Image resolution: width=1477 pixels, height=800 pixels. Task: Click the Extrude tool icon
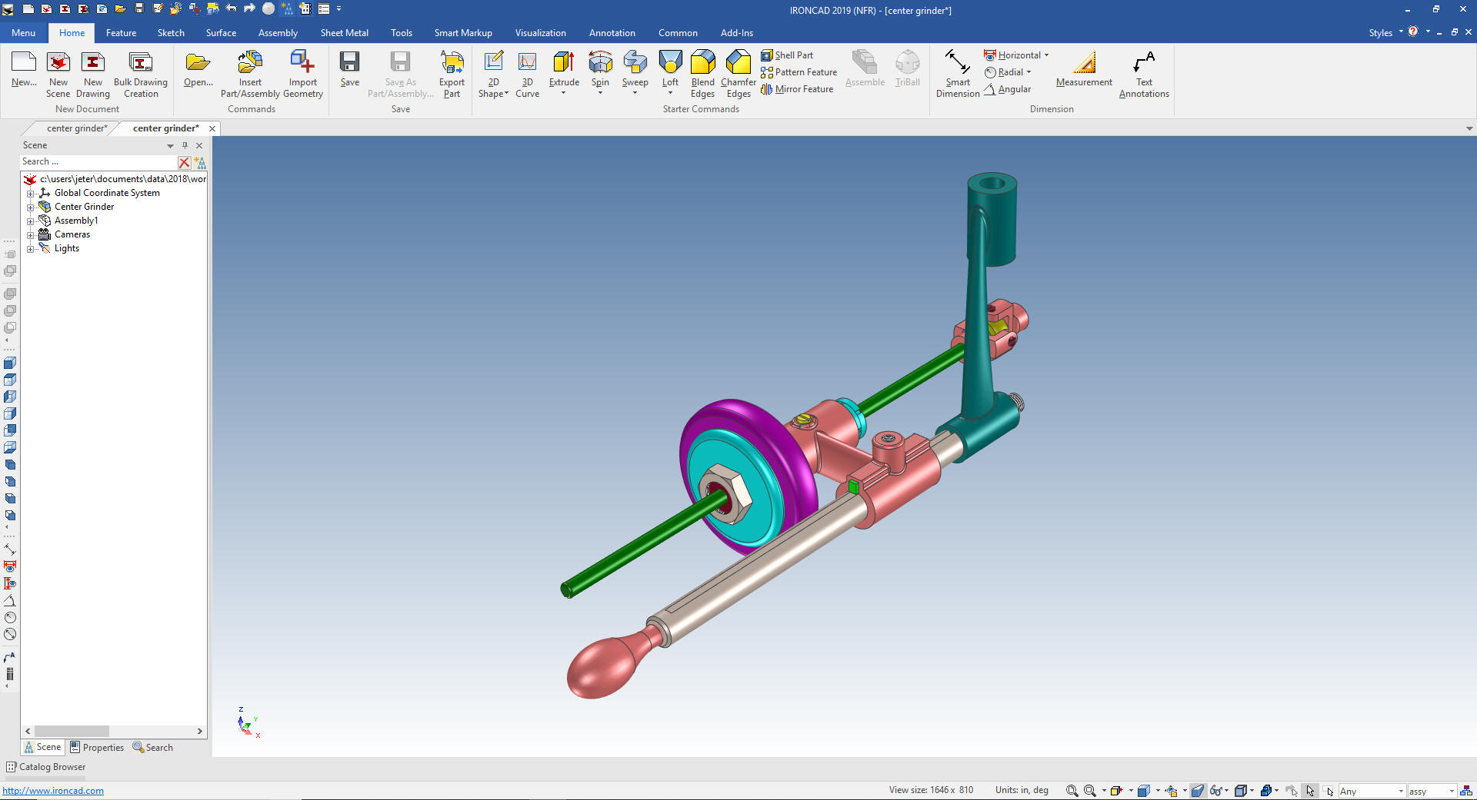[x=563, y=63]
